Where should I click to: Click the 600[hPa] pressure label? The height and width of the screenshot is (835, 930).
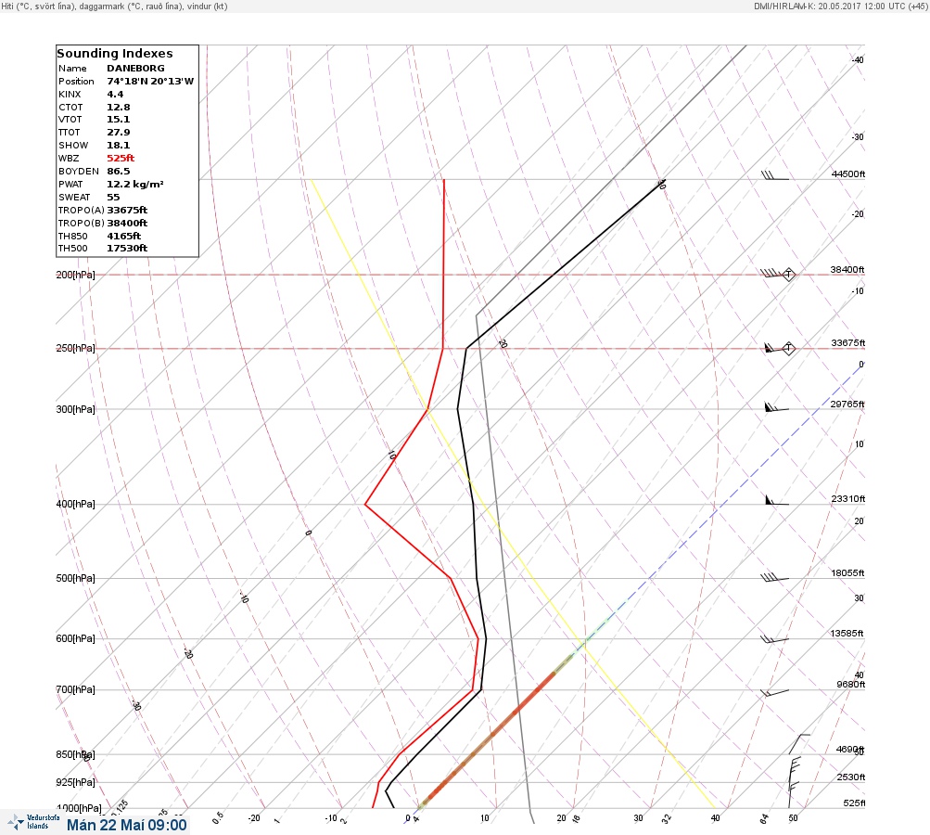coord(75,638)
